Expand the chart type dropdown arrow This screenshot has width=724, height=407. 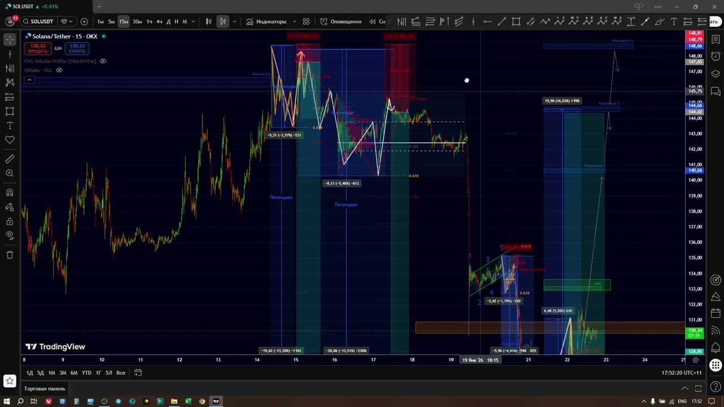click(x=234, y=21)
